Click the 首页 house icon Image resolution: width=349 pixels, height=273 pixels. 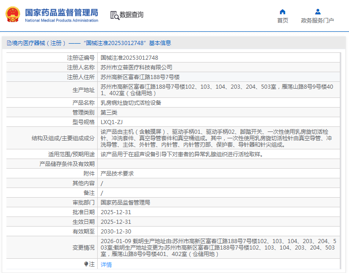283,11
